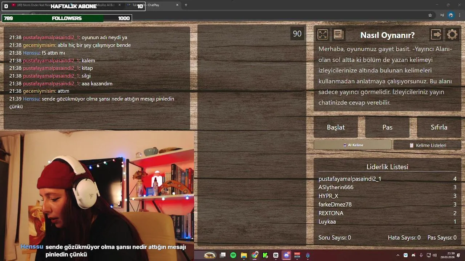Toggle fullscreen with the expand icon
Viewport: 465px width, 261px height.
tap(323, 34)
